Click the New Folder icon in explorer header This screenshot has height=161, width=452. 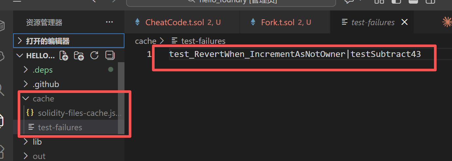[79, 56]
